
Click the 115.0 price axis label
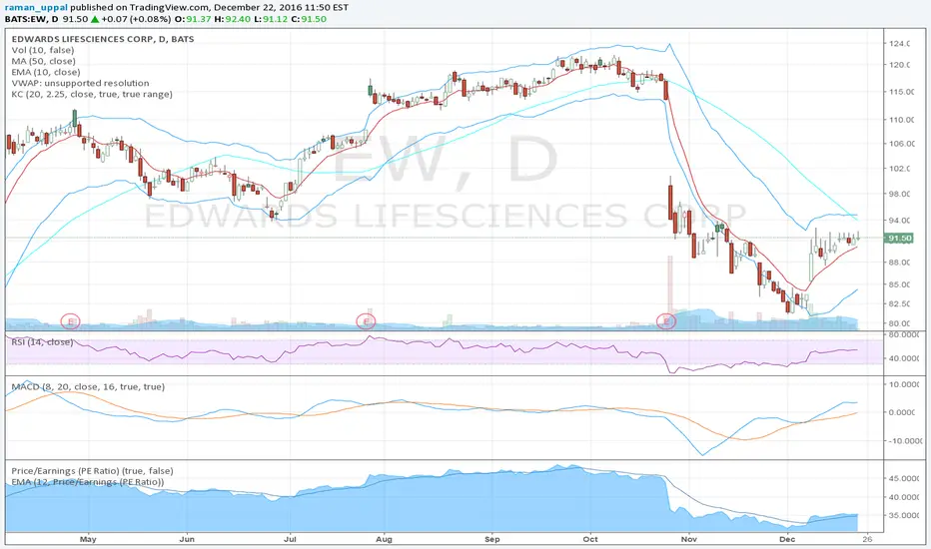[x=901, y=92]
